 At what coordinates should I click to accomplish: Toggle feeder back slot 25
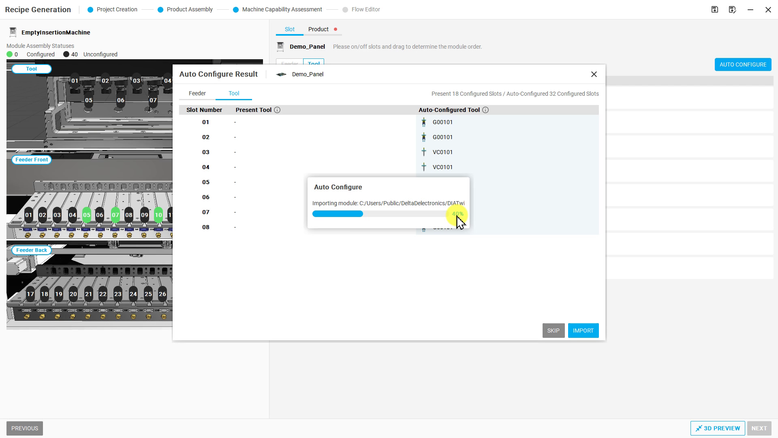(148, 294)
